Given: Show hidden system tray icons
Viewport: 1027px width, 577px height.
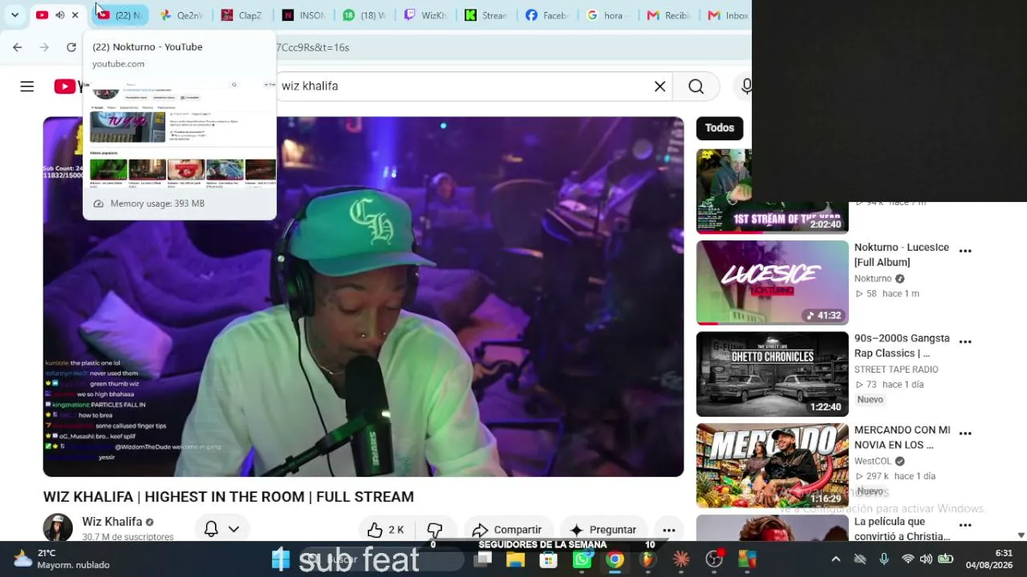Looking at the screenshot, I should (836, 559).
